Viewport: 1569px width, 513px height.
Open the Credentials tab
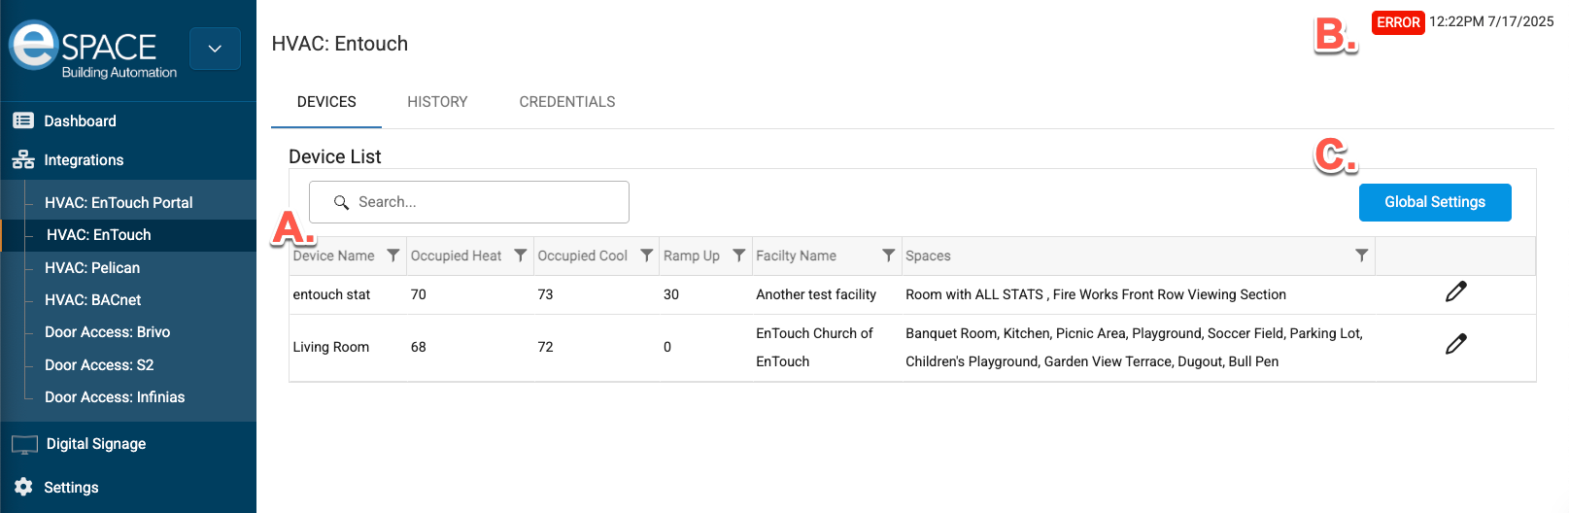(x=566, y=102)
